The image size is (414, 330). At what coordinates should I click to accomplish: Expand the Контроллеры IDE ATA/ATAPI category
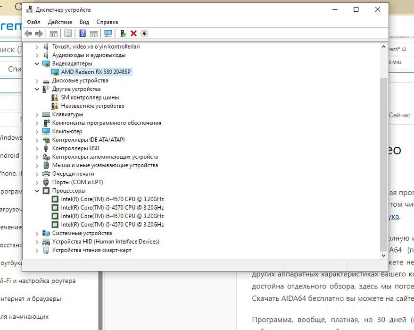point(37,140)
